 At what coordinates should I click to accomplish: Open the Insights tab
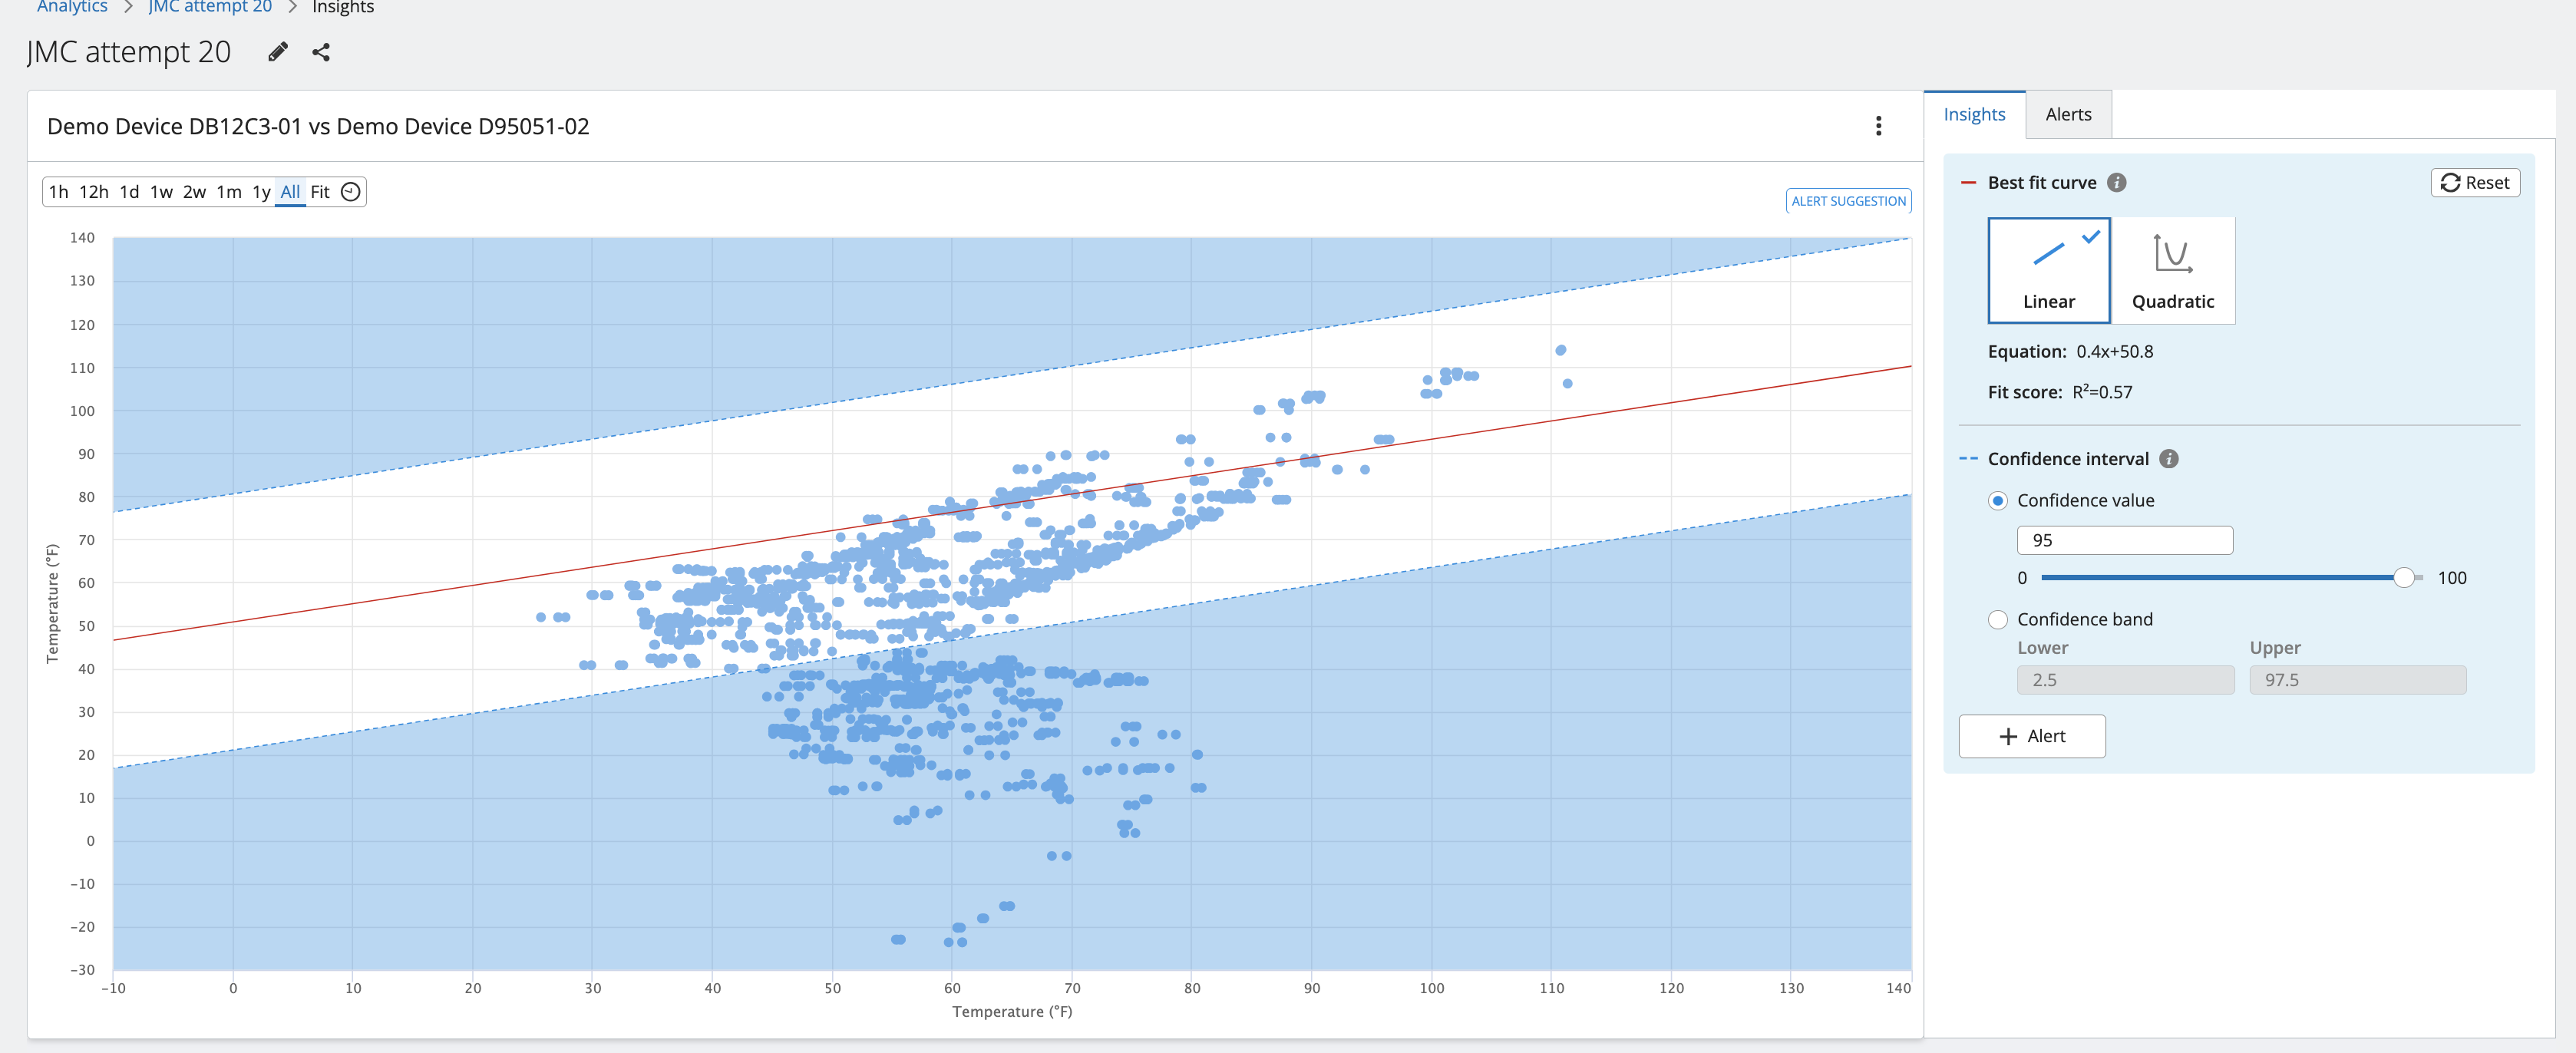click(1974, 115)
